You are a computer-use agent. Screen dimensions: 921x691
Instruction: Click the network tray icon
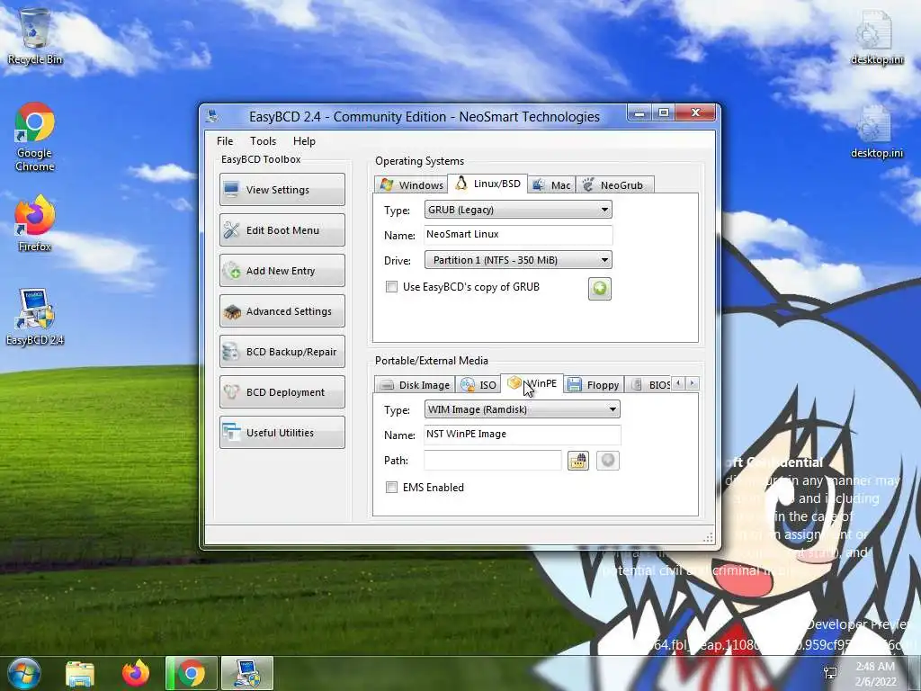pos(830,673)
